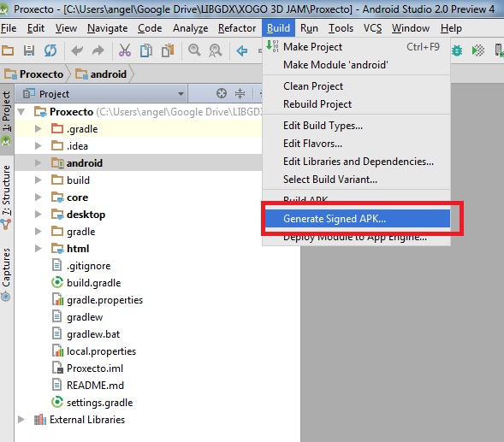The height and width of the screenshot is (442, 504).
Task: Expand the core module
Action: [39, 197]
